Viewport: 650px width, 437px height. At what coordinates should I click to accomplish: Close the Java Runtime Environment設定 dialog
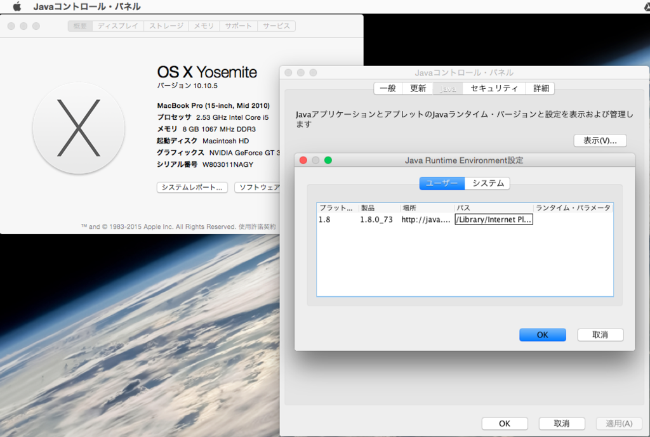(x=303, y=160)
